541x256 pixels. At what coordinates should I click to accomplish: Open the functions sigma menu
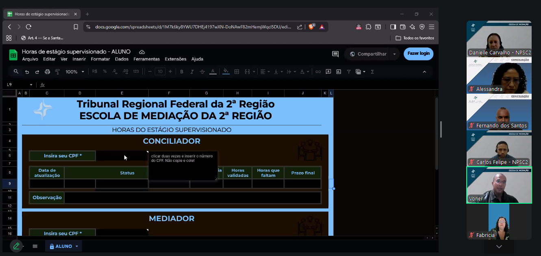click(372, 71)
